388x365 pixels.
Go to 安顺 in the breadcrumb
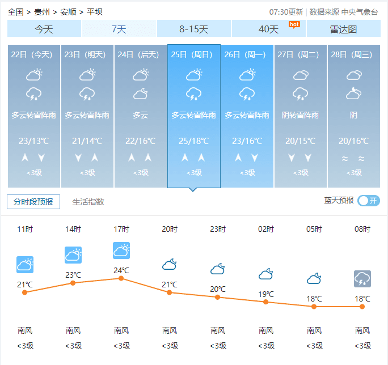[x=68, y=12]
